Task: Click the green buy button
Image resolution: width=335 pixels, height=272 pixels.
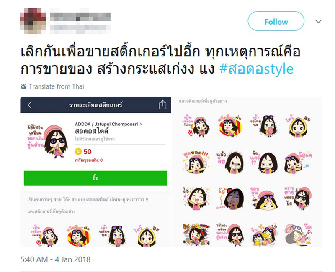Action: click(95, 178)
